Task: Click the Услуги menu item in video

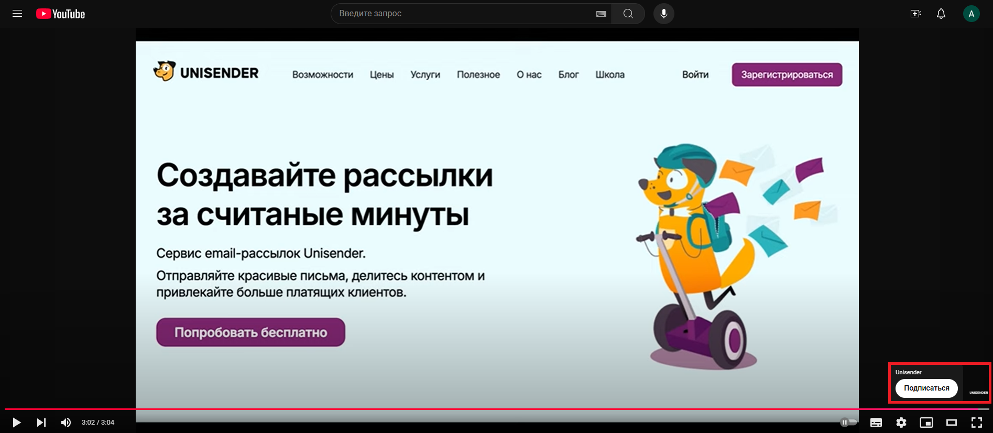Action: (x=425, y=75)
